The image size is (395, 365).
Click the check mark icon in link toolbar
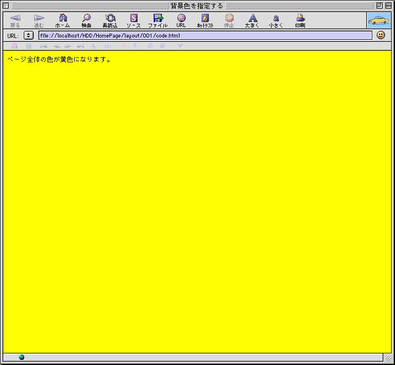(x=180, y=46)
